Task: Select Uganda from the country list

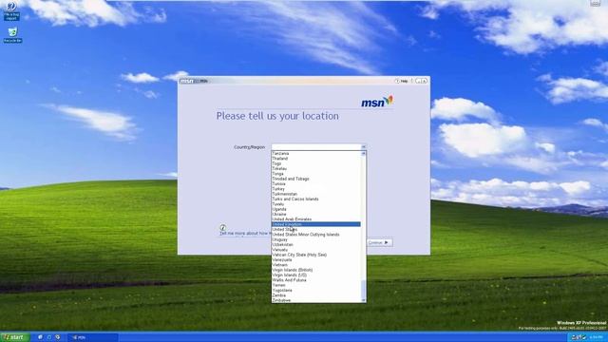Action: coord(316,209)
